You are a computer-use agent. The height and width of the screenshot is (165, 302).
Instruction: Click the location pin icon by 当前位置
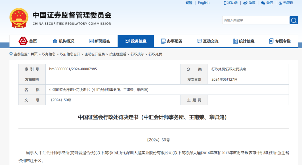(11, 54)
